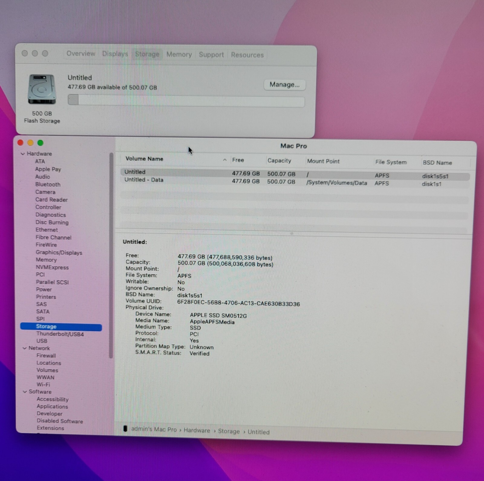Select Extensions under Software
The height and width of the screenshot is (481, 484).
point(51,428)
